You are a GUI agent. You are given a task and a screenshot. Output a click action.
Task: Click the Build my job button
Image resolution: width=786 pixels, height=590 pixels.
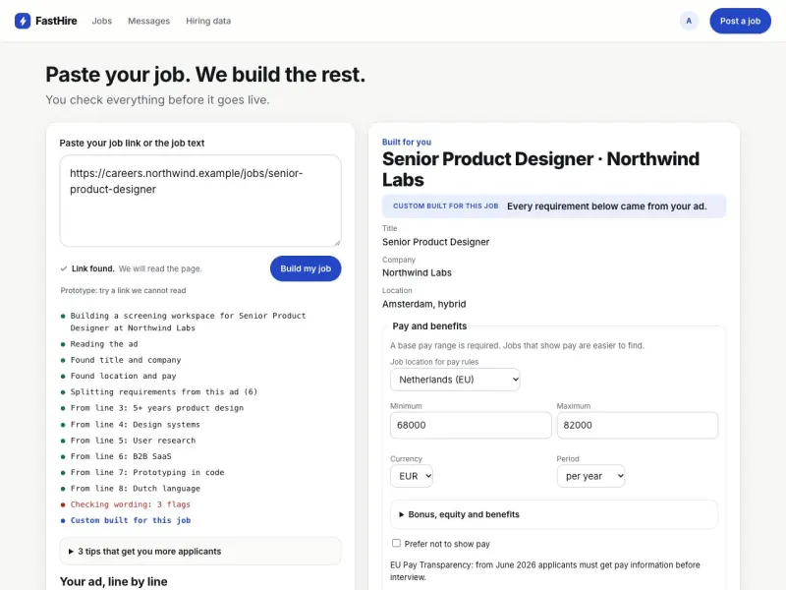[306, 268]
